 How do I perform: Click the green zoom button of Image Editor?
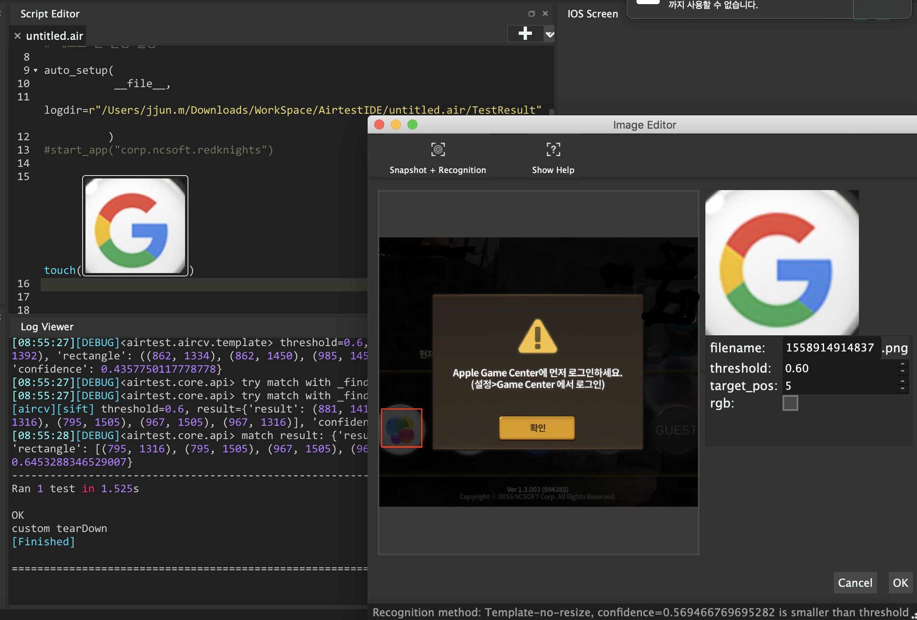pos(412,124)
